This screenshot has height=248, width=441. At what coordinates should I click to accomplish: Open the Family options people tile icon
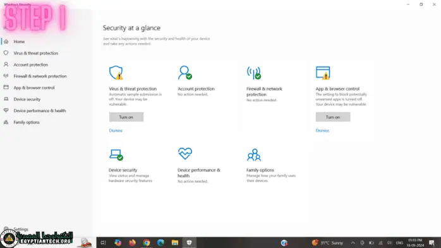254,155
